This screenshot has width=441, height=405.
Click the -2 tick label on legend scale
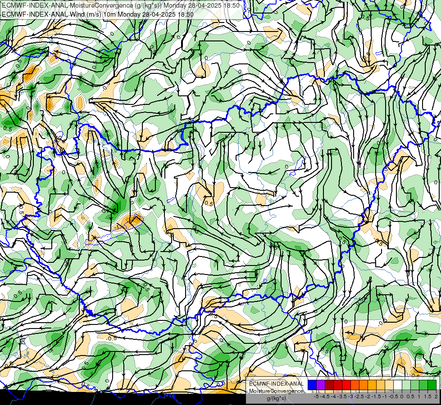pyautogui.click(x=368, y=396)
